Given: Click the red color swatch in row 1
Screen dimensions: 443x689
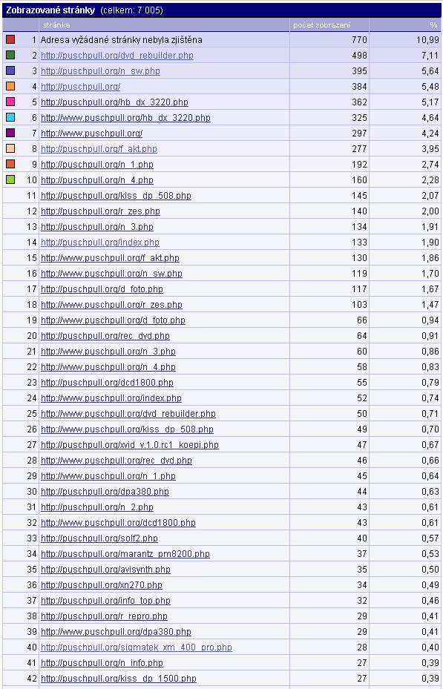Looking at the screenshot, I should pyautogui.click(x=10, y=39).
